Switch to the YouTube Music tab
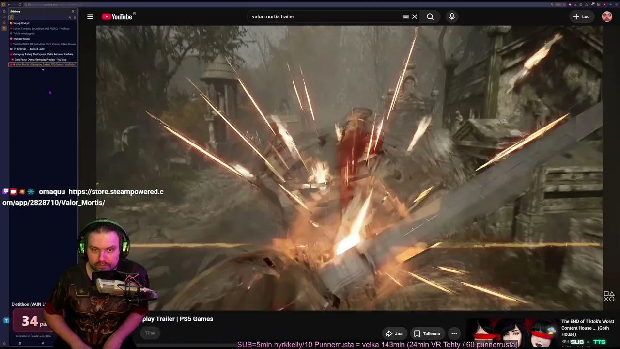The height and width of the screenshot is (349, 620). click(x=43, y=39)
